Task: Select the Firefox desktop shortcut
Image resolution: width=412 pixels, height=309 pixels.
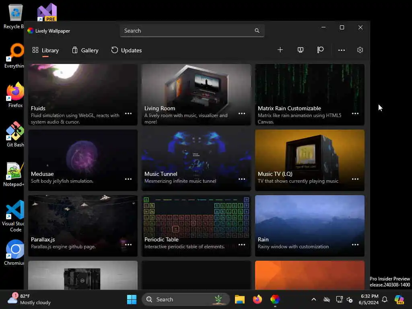Action: (x=15, y=95)
